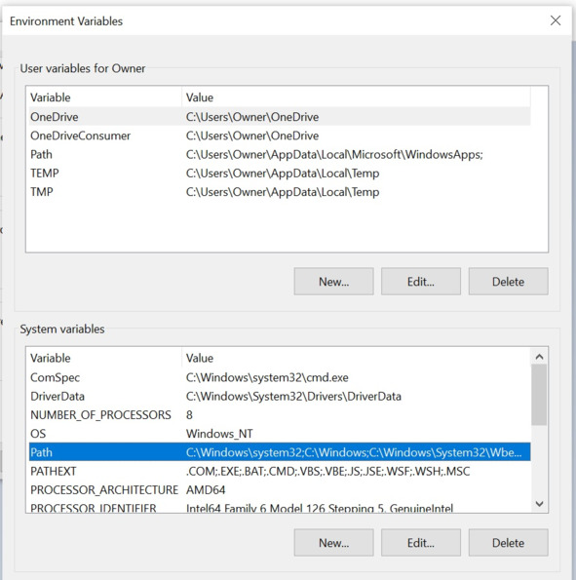Click Delete button under system variables
The width and height of the screenshot is (576, 580).
point(508,543)
